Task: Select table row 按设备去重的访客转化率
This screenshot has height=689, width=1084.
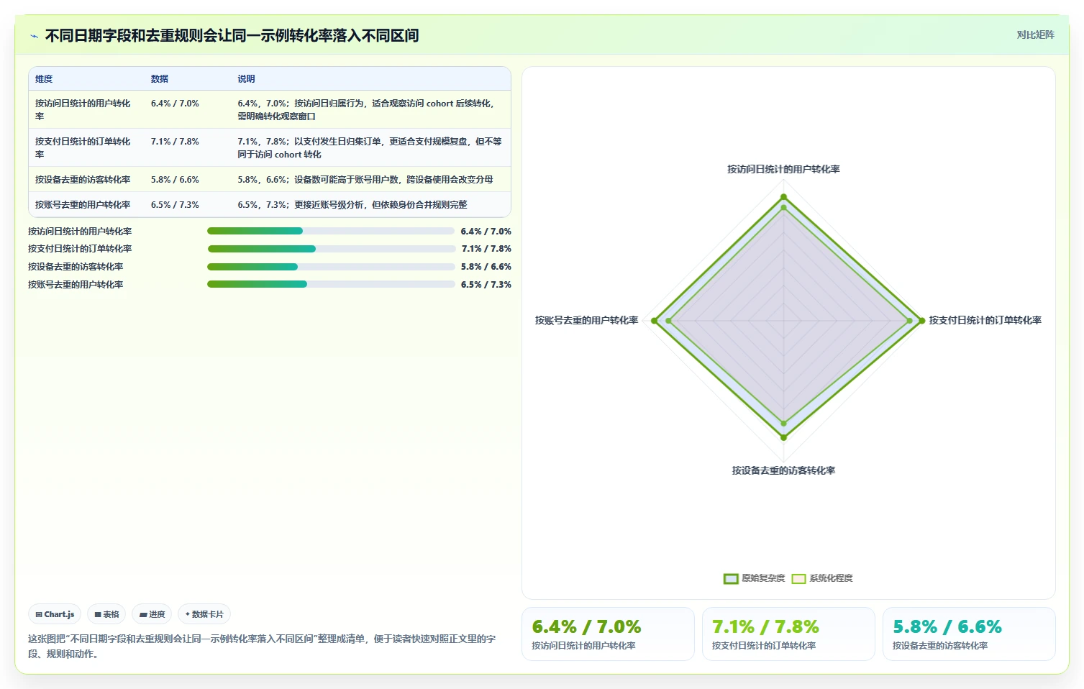Action: coord(270,180)
